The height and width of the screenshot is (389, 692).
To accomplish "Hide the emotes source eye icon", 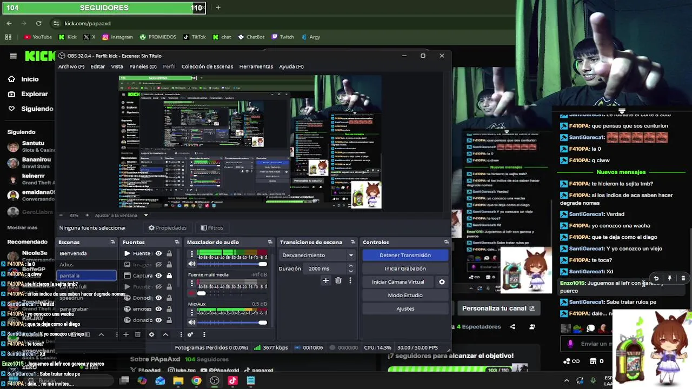I will 158,309.
